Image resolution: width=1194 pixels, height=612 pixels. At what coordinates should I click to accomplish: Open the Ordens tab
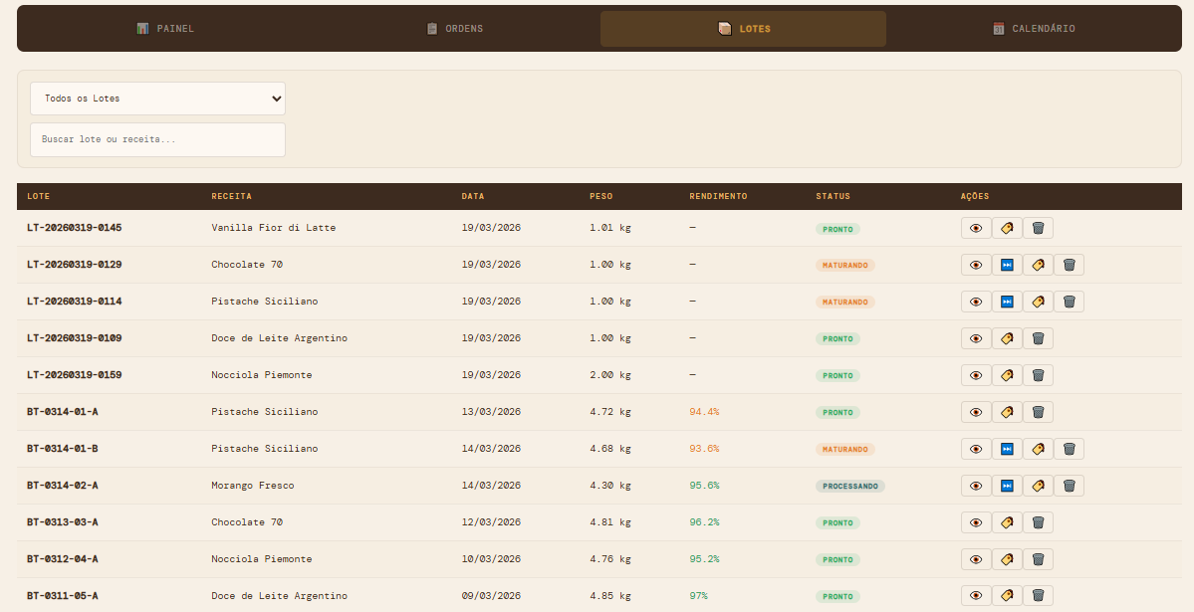point(455,29)
